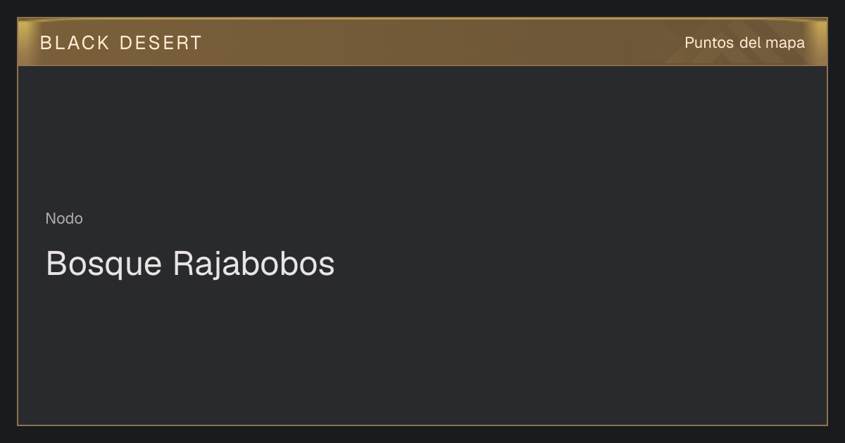Select the Bosque Rajabobos heading
This screenshot has width=845, height=443.
190,264
